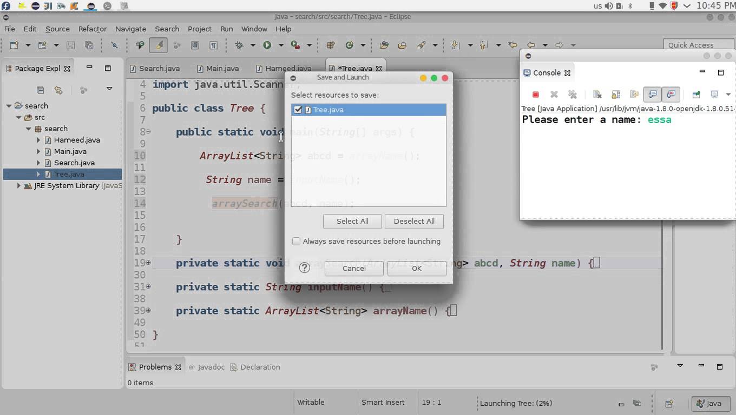Pin the Console using the pin icon
Viewport: 736px width, 415px height.
[x=695, y=94]
